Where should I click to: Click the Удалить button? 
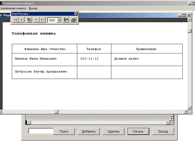coord(114,132)
